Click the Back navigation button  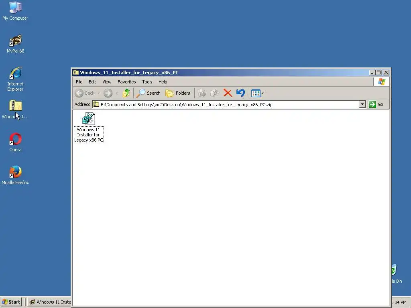coord(85,93)
